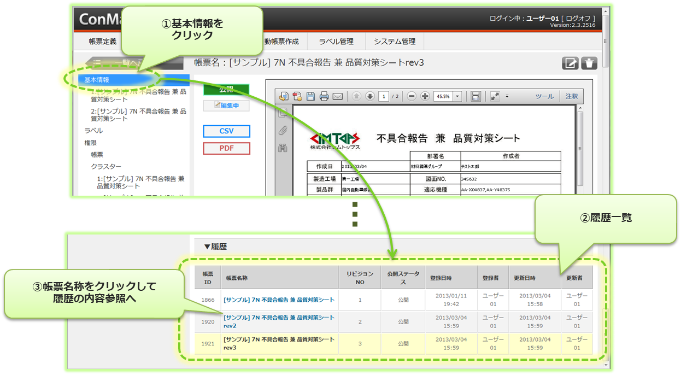Image resolution: width=681 pixels, height=375 pixels.
Task: Click the trash delete icon
Action: [x=589, y=63]
